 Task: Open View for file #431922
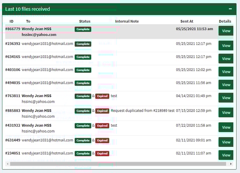(x=226, y=127)
